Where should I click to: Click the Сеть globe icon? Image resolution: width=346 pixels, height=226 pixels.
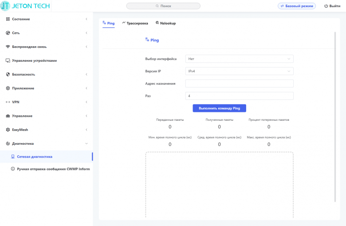click(x=8, y=33)
